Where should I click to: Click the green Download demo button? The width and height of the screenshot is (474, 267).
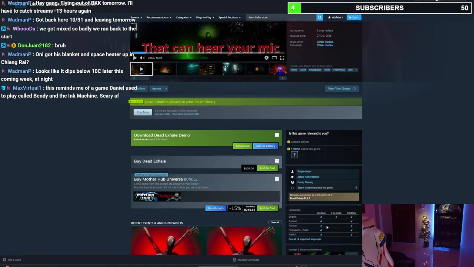pyautogui.click(x=243, y=146)
